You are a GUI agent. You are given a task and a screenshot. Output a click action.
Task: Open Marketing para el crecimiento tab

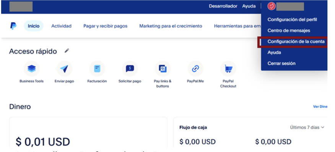[x=171, y=26]
